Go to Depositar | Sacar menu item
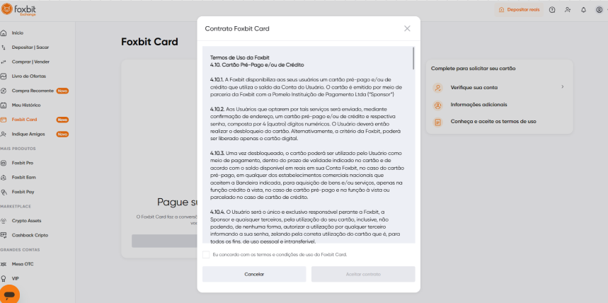 coord(30,47)
